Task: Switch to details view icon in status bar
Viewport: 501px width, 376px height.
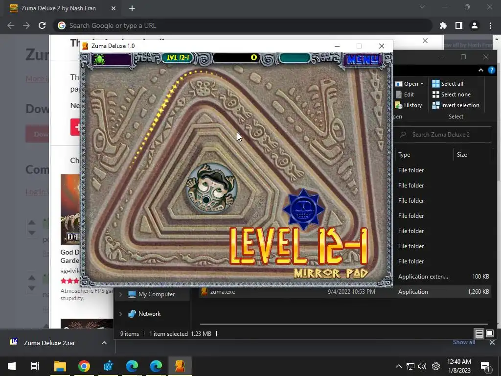Action: point(479,334)
